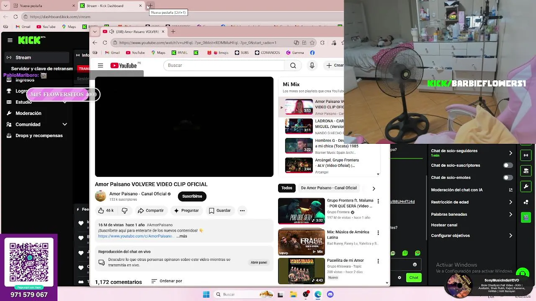Open options for Paceñita de mi Amor
Image resolution: width=536 pixels, height=301 pixels.
378,261
